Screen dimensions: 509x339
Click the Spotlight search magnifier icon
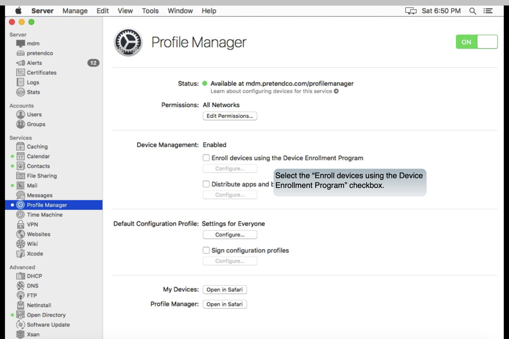472,11
